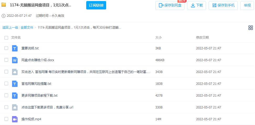255x125 pixels.
Task: Open video 操作视频.mp4
Action: click(31, 119)
